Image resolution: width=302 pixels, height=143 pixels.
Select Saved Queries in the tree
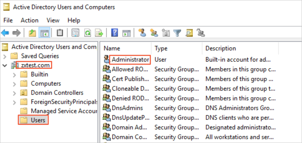[40, 56]
